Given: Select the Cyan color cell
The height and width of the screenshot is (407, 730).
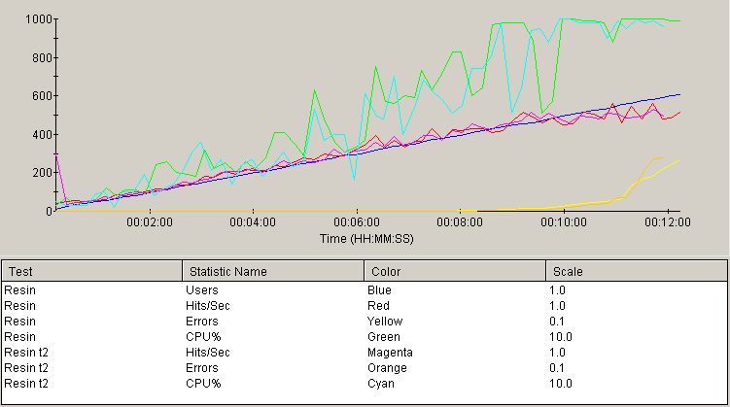Looking at the screenshot, I should [x=381, y=383].
